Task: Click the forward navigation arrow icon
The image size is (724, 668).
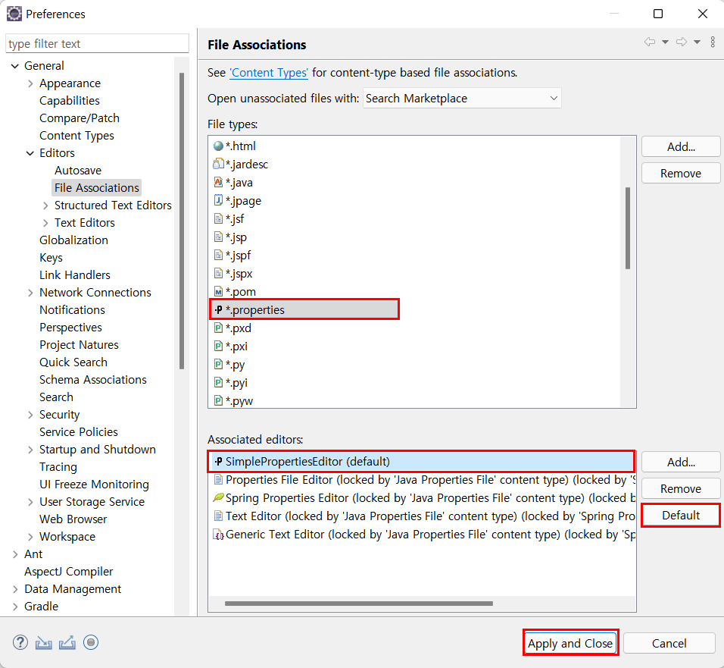Action: [x=682, y=42]
